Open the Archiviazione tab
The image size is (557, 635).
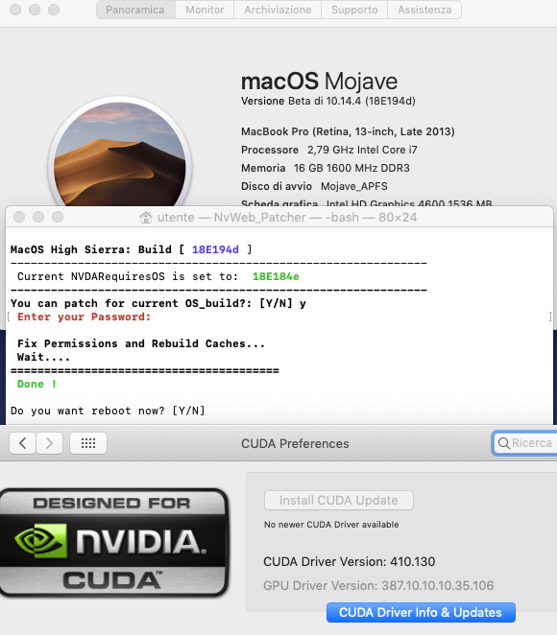(x=278, y=10)
